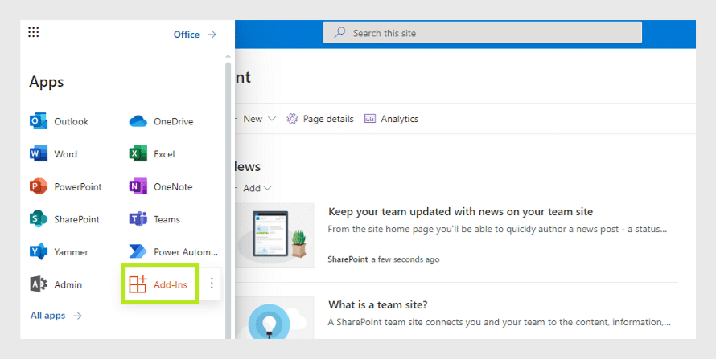716x359 pixels.
Task: Launch PowerPoint via its icon
Action: click(39, 187)
